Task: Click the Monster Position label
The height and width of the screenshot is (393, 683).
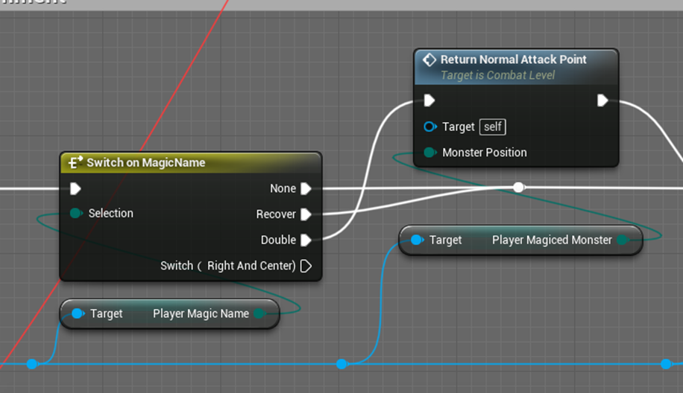Action: (x=485, y=153)
